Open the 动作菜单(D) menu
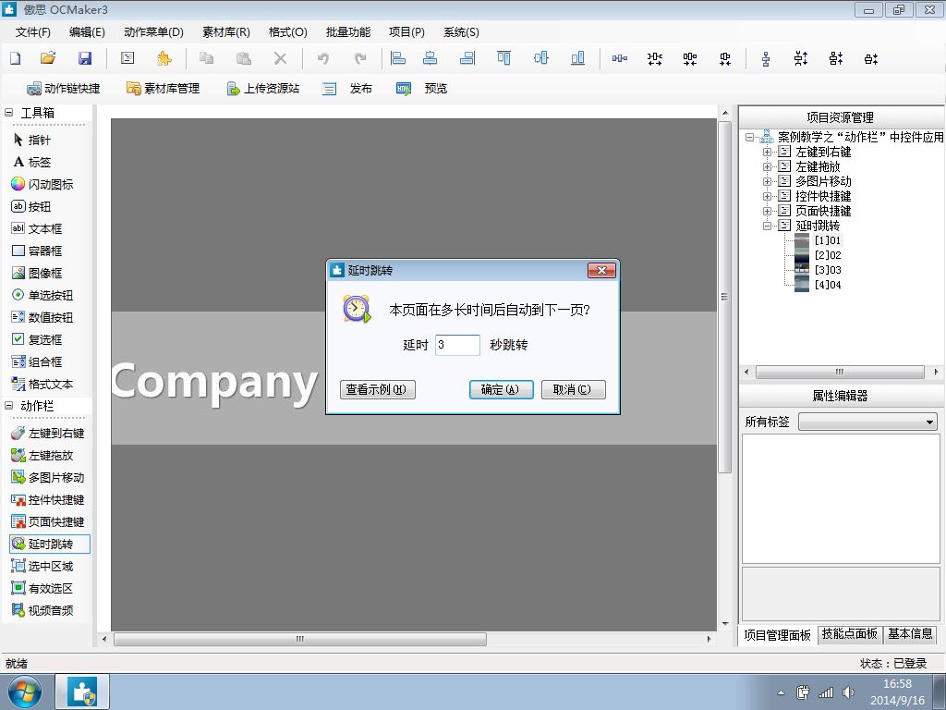 pos(153,32)
